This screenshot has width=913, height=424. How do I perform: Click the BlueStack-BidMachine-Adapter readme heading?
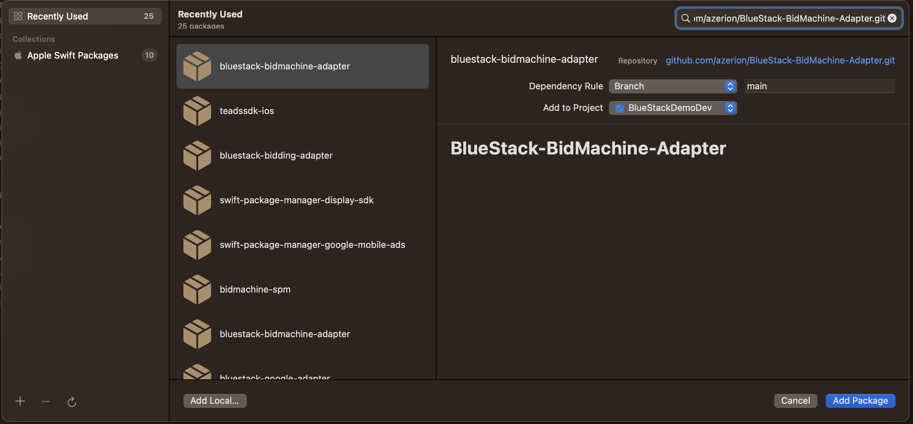coord(588,148)
